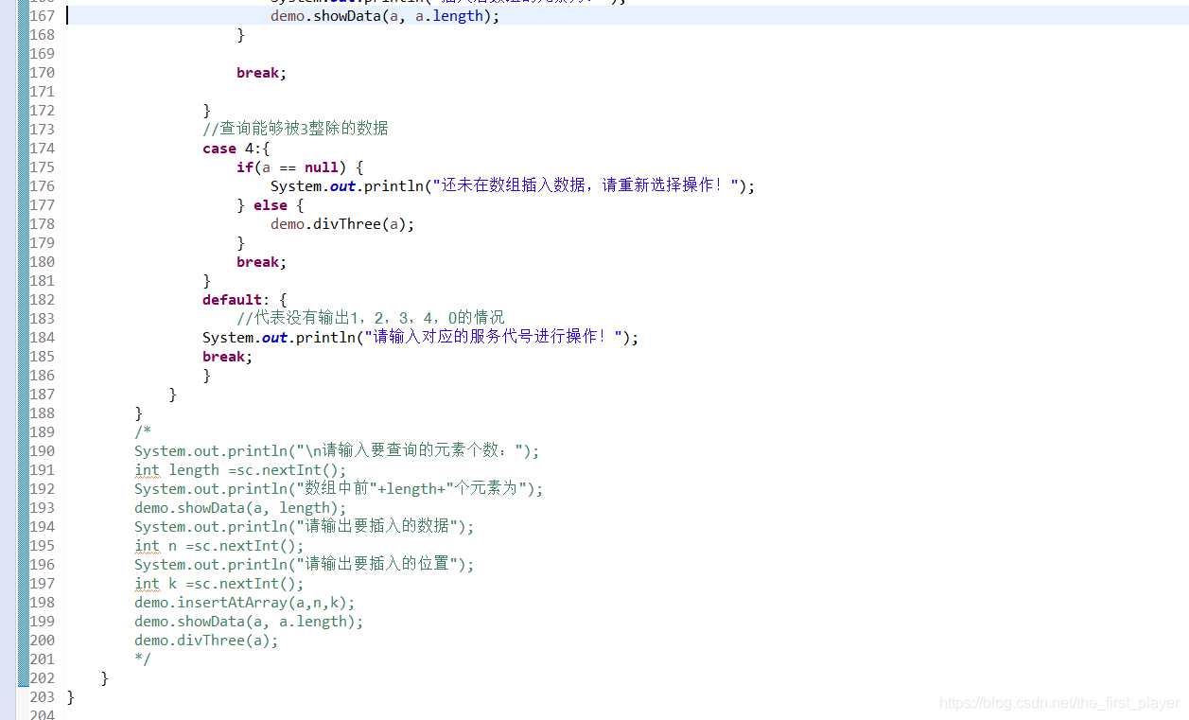The height and width of the screenshot is (720, 1189).
Task: Click the break; statement on line 185
Action: click(227, 357)
